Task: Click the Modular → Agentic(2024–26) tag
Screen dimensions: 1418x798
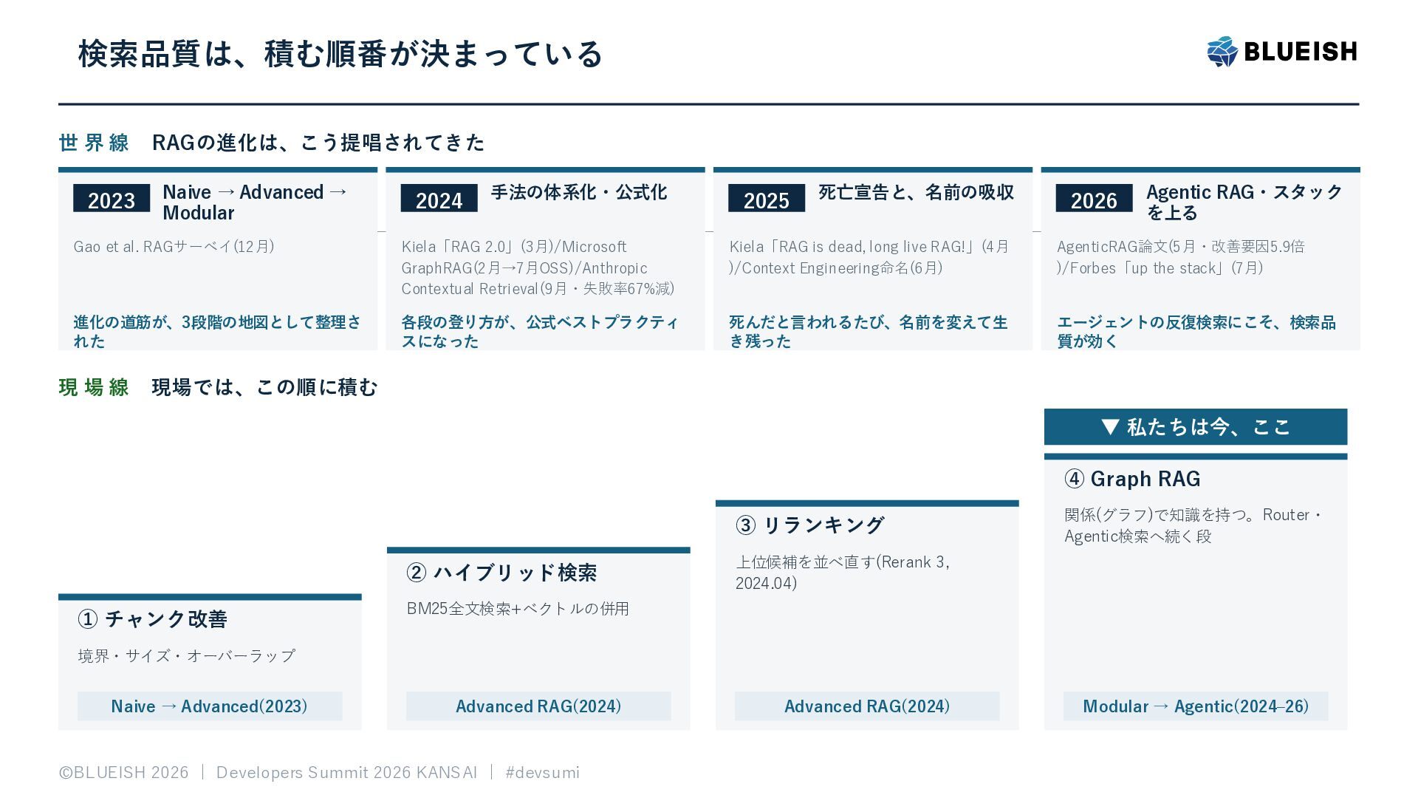Action: pos(1196,706)
